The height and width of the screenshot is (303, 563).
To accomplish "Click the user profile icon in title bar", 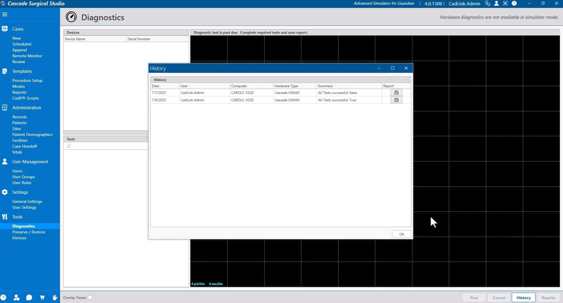I will (496, 4).
